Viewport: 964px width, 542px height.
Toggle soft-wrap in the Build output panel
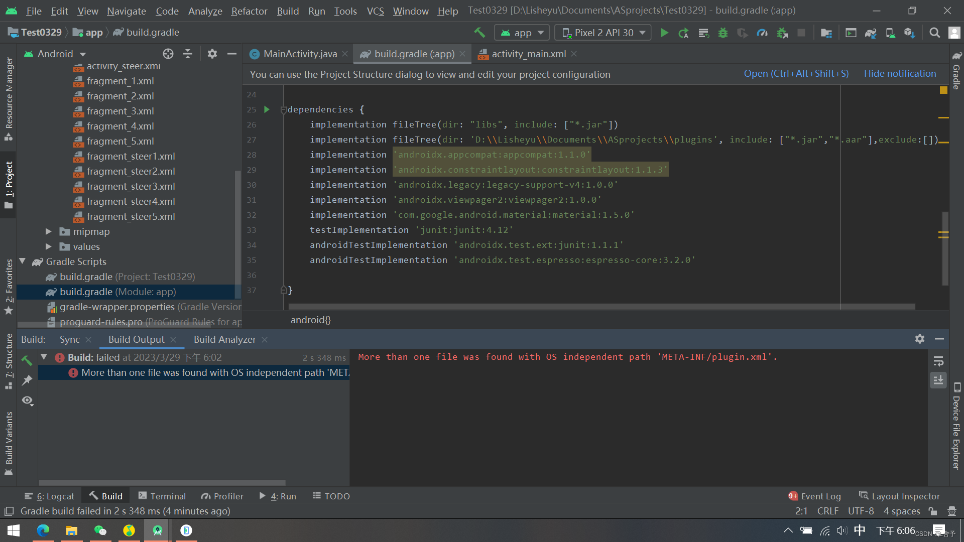coord(938,360)
